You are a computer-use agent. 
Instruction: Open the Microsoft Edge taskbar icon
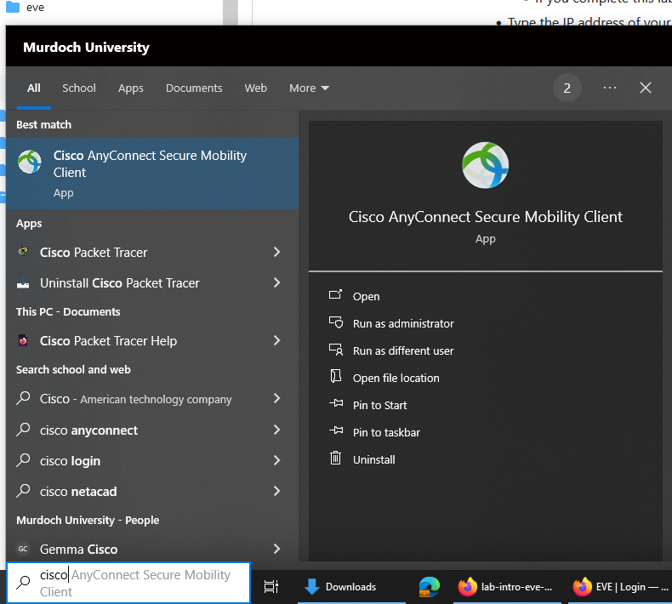point(429,586)
